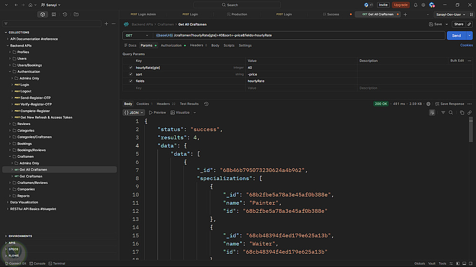Click the Send button
Screen dimensions: 476x267
tap(456, 36)
